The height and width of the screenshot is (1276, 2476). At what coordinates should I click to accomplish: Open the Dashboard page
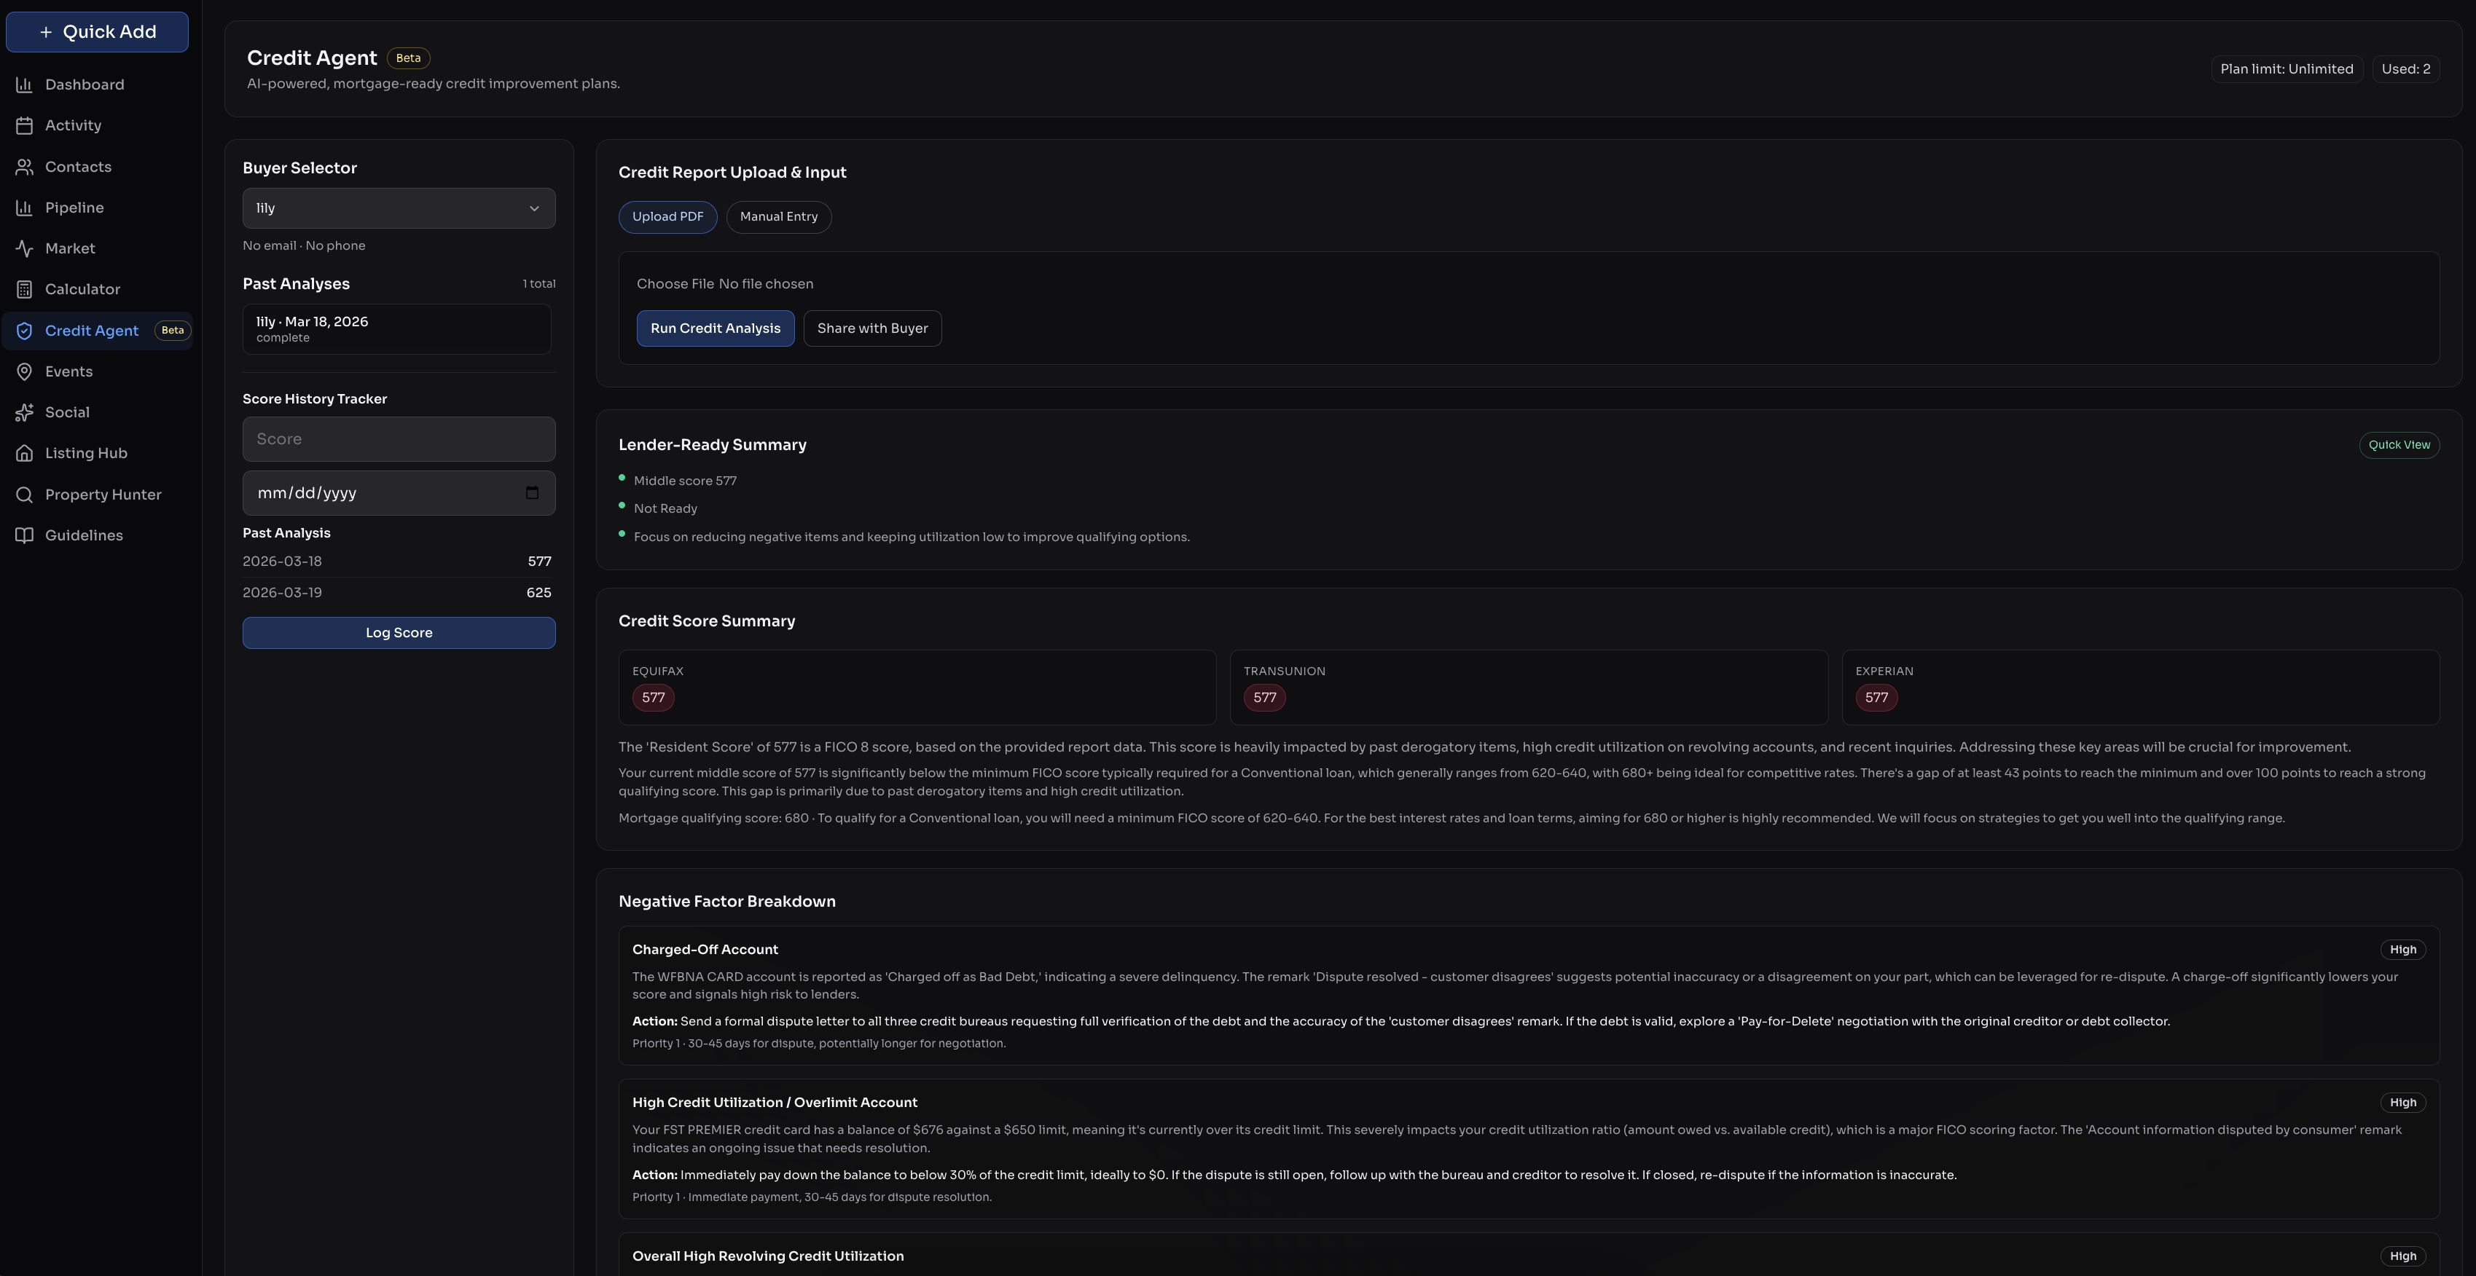coord(85,84)
